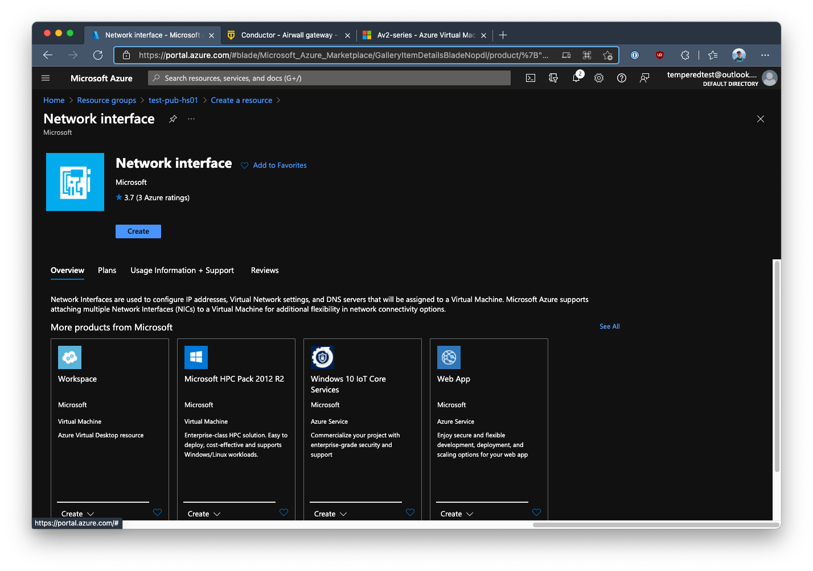Open Directories and subscriptions filter icon

[553, 78]
